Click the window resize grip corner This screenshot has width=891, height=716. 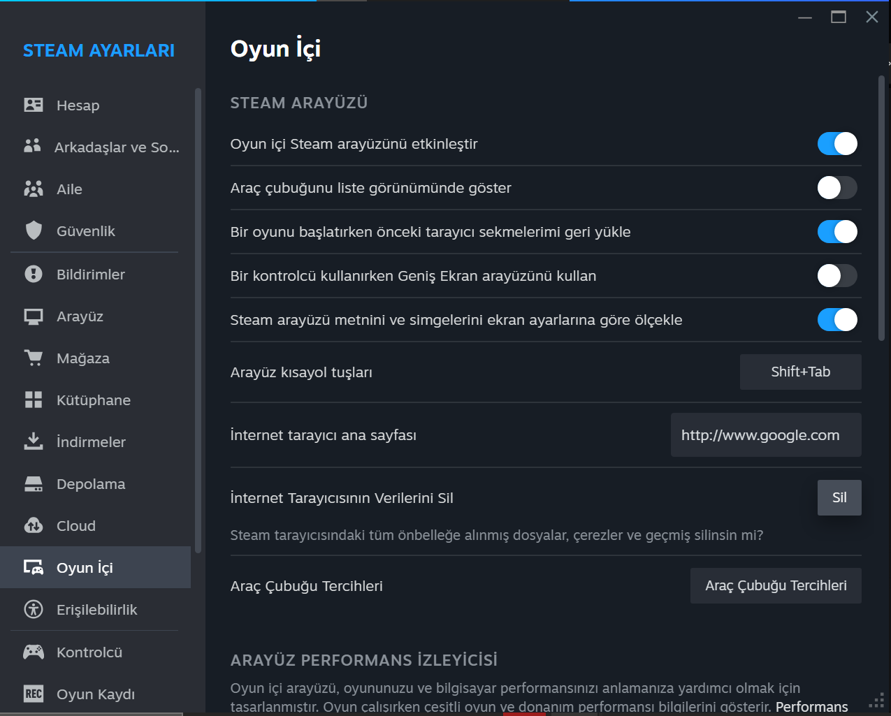coord(876,701)
